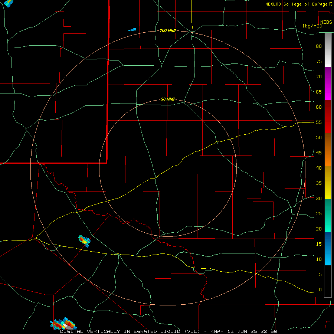Image resolution: width=334 pixels, height=334 pixels.
Task: Click the DIGITAL VERTICALLY INTEGRATED LIQUID caption
Action: [x=130, y=331]
